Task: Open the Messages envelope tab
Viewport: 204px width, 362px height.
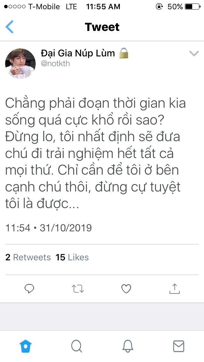Action: [178, 346]
